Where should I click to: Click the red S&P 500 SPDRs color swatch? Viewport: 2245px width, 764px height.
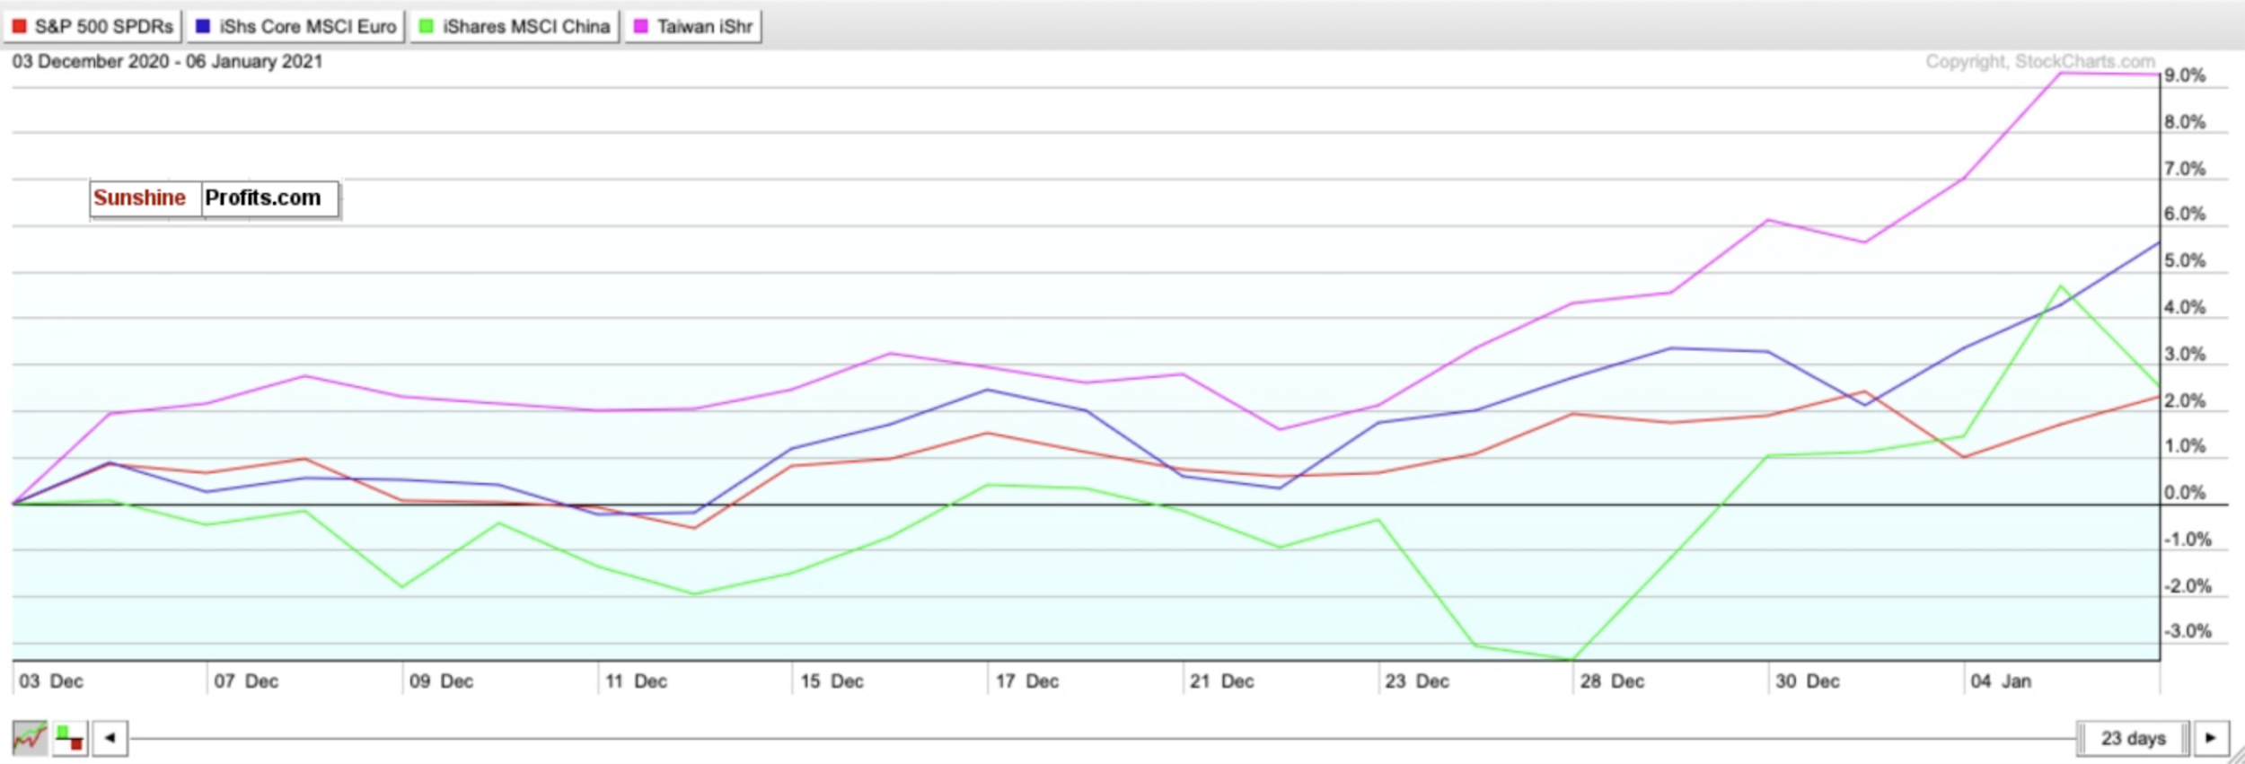19,26
